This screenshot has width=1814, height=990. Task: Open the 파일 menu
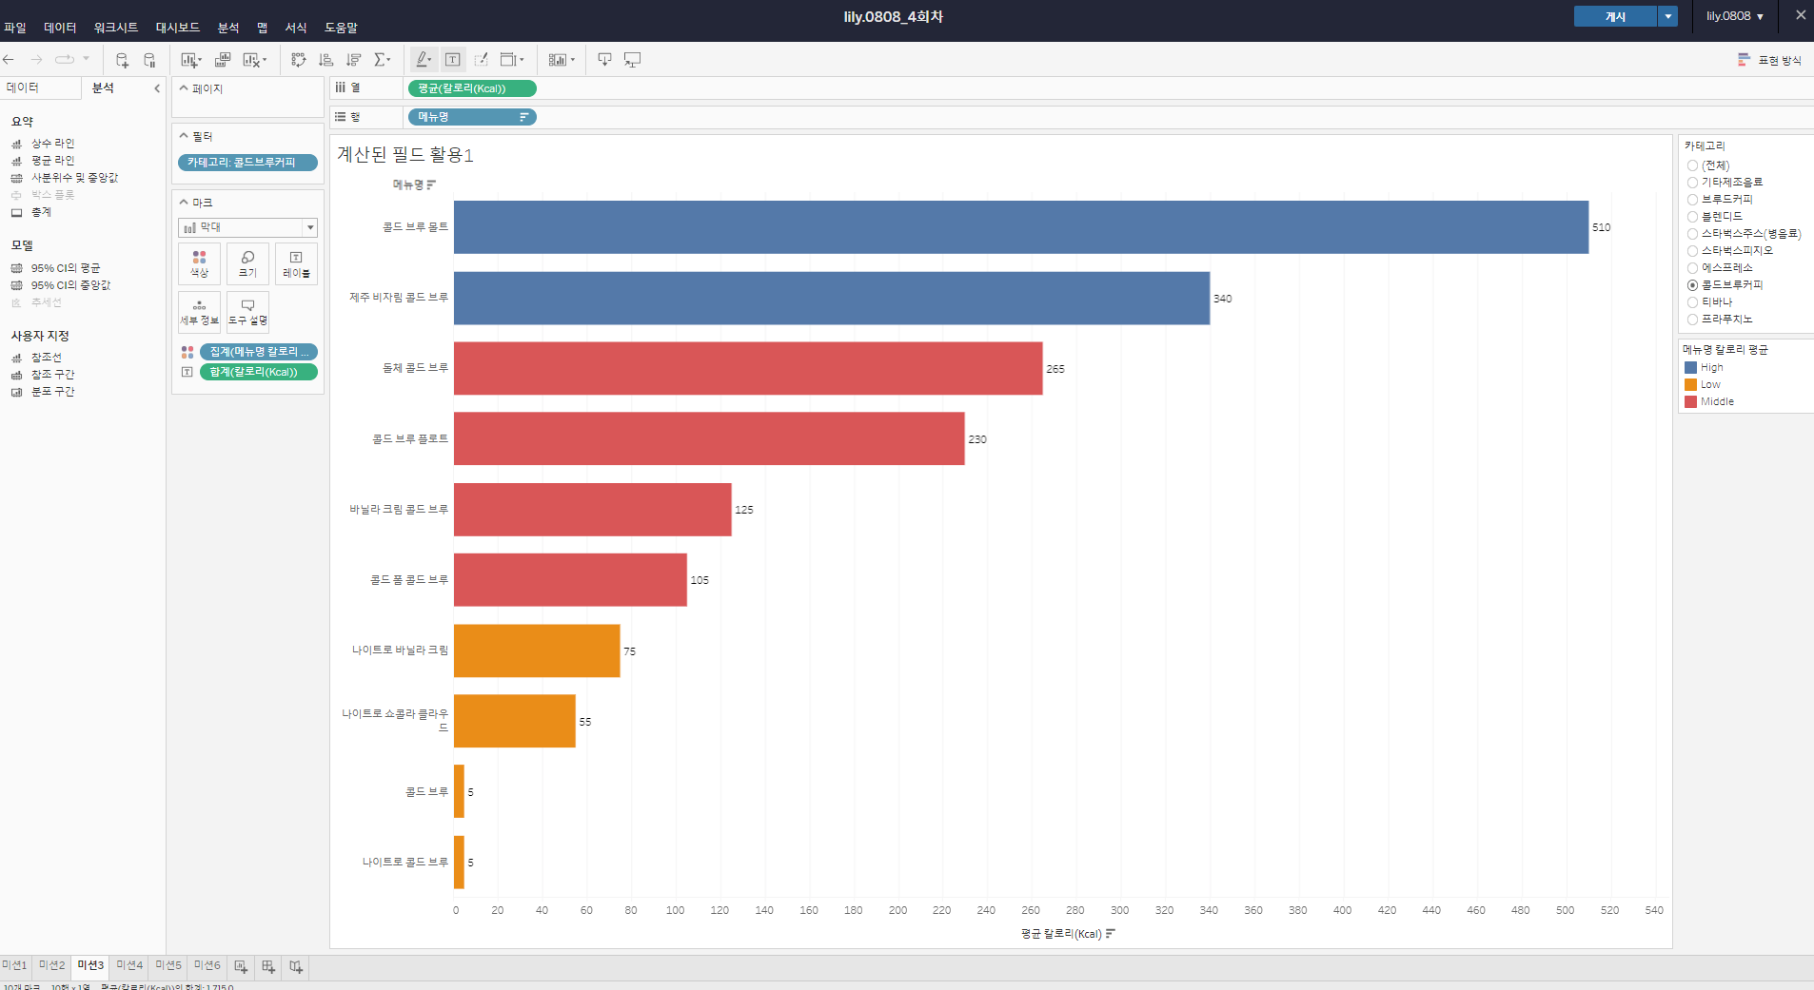coord(15,28)
